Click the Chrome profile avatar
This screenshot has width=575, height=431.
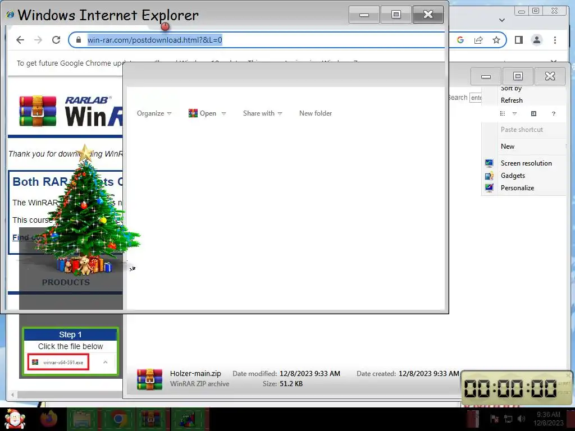536,40
